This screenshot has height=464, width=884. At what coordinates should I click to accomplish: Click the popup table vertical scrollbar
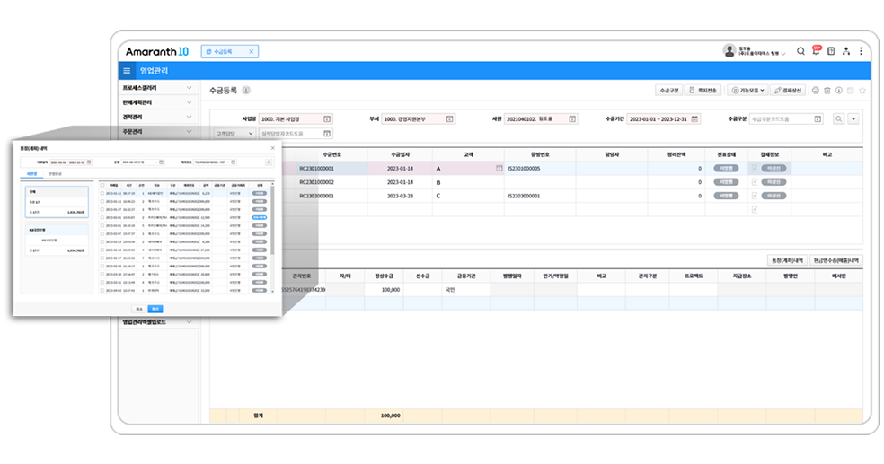pos(273,220)
